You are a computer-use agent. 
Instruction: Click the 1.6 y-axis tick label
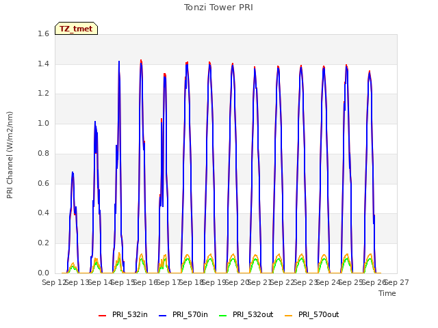click(43, 33)
